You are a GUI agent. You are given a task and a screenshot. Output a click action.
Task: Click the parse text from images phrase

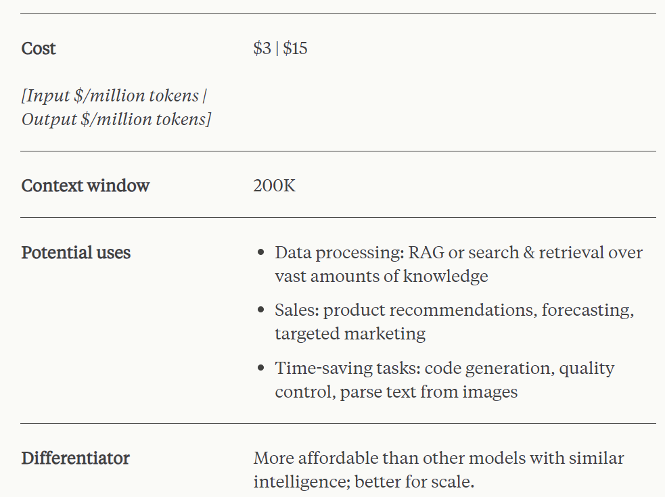[429, 392]
